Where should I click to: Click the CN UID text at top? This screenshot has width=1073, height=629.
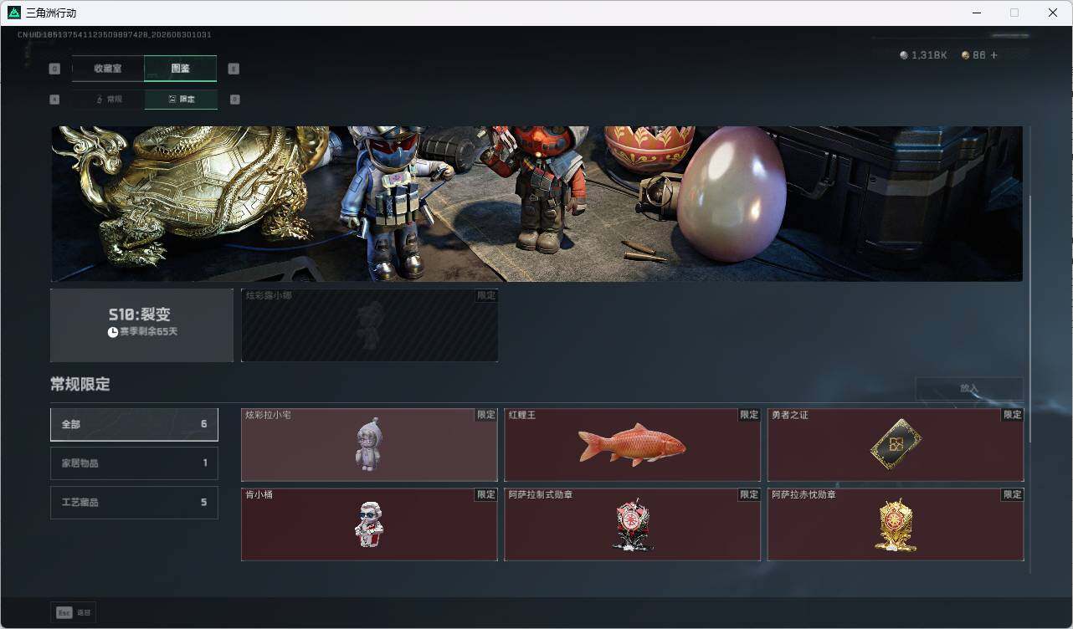click(115, 35)
